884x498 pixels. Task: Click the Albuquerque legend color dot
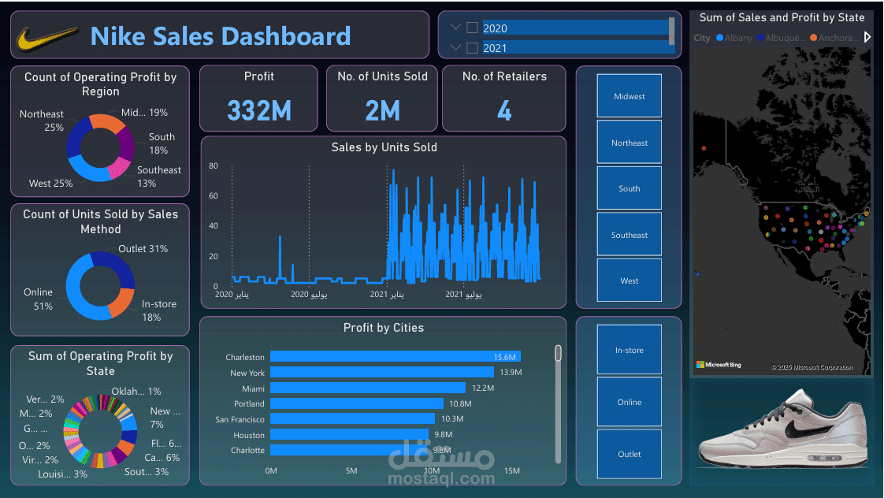tap(760, 37)
